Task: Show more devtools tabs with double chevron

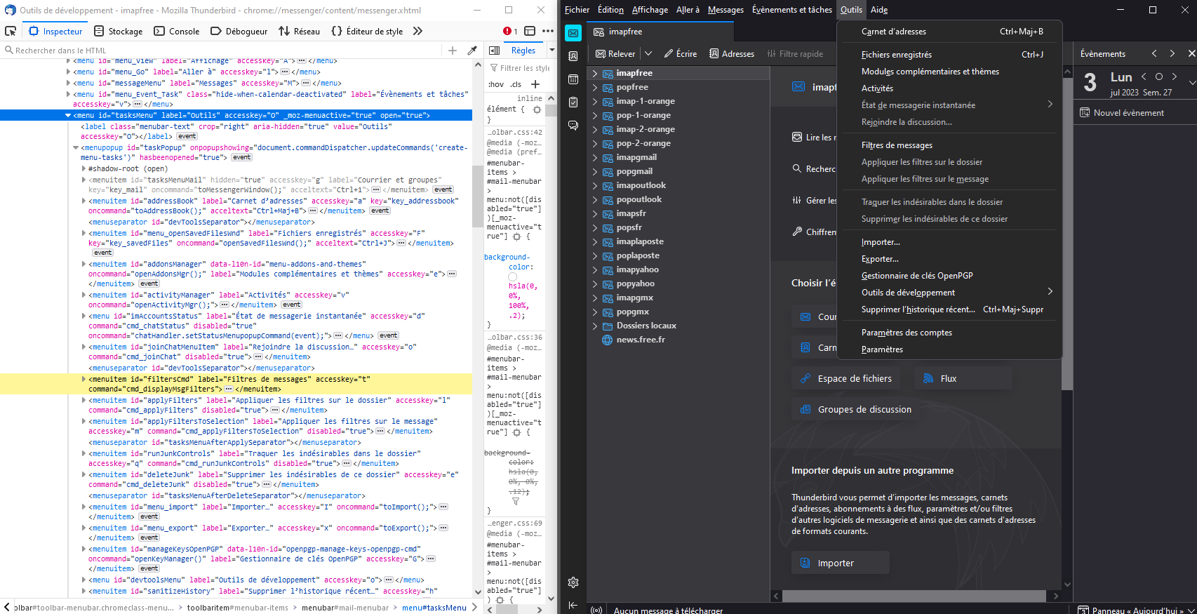Action: [417, 31]
